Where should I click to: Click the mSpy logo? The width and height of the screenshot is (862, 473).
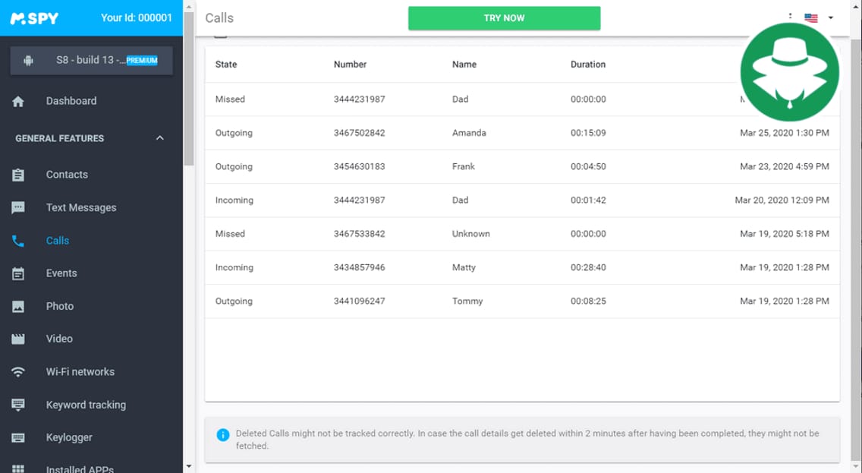coord(34,18)
